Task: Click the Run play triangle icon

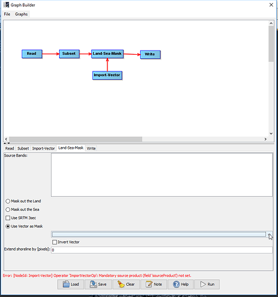Action: point(203,284)
